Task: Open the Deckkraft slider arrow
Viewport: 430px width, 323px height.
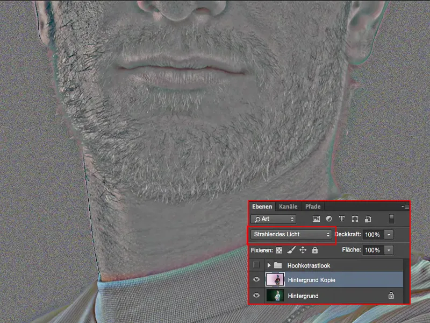Action: point(389,235)
